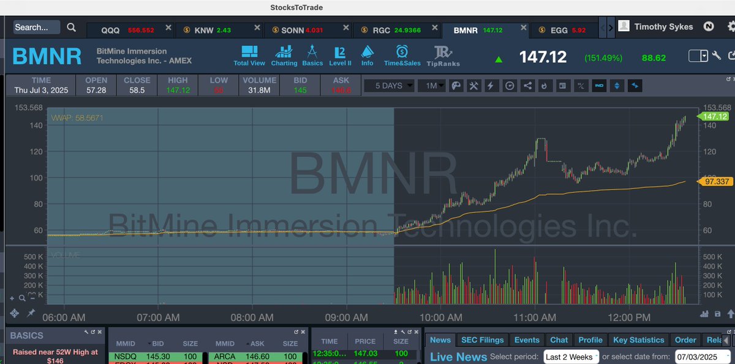Select the Profile tab

[590, 340]
